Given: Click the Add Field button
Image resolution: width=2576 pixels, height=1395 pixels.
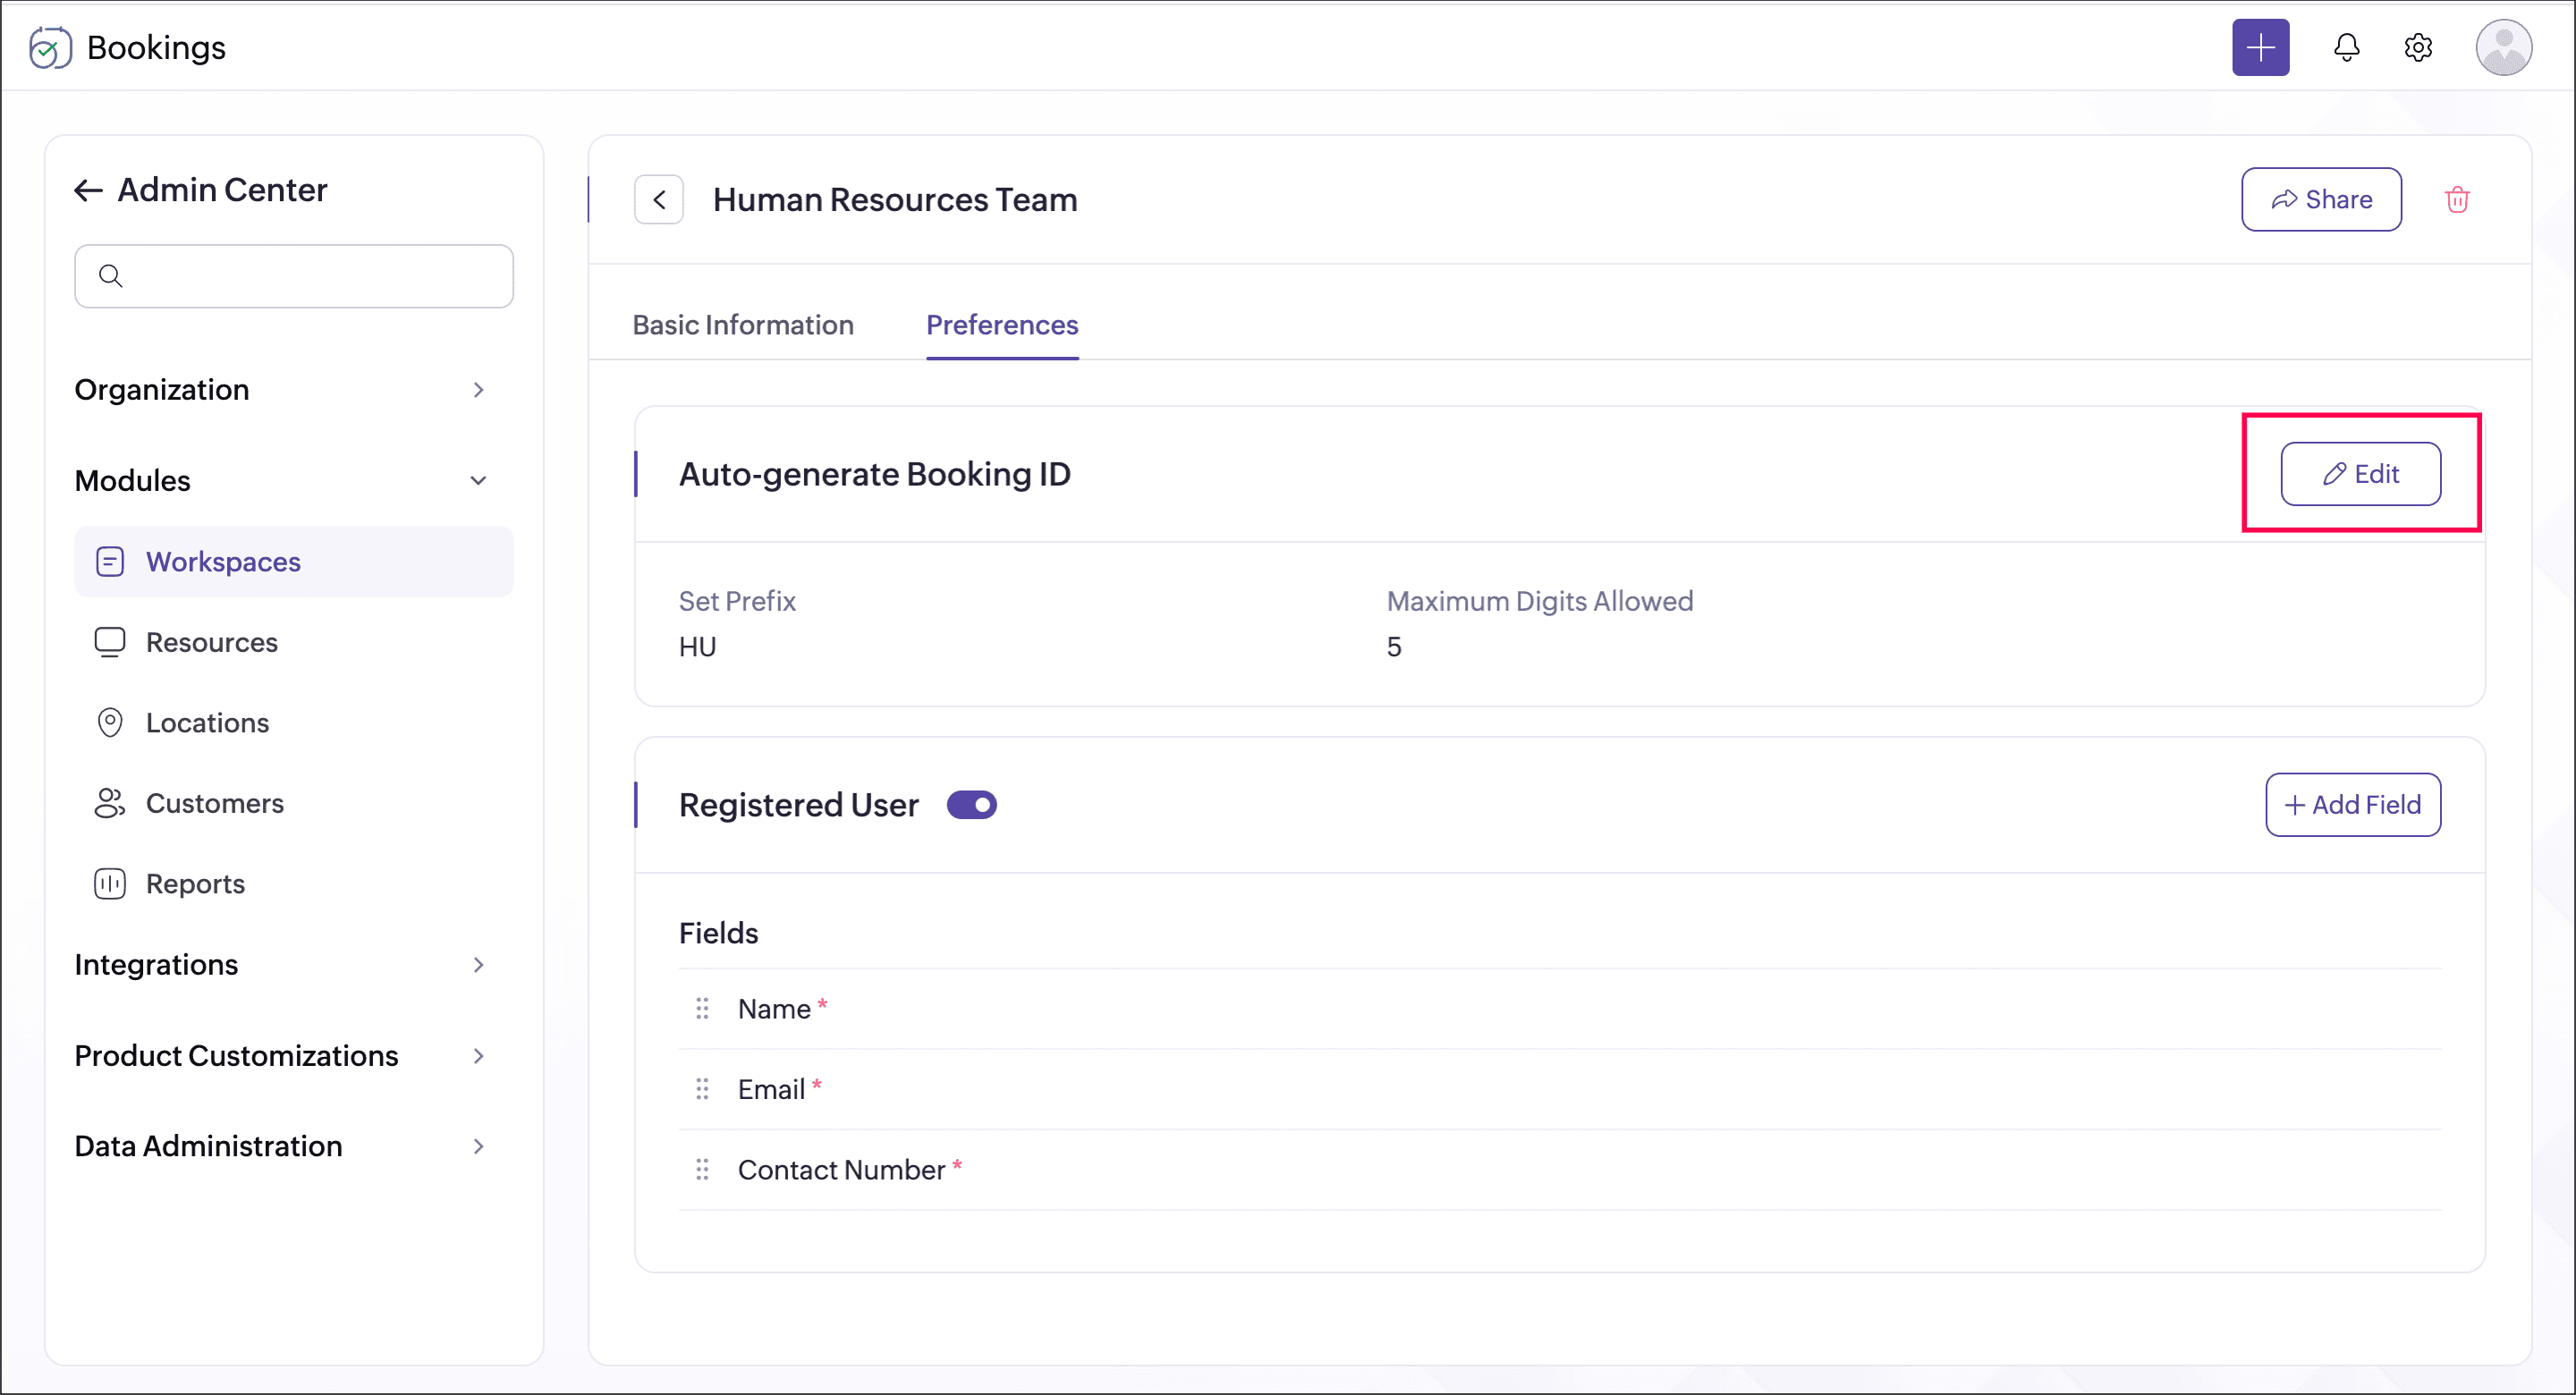Looking at the screenshot, I should tap(2352, 805).
